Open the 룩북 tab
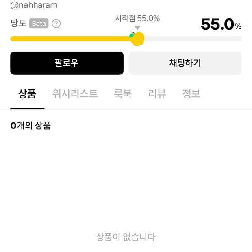The width and height of the screenshot is (252, 252). [123, 94]
